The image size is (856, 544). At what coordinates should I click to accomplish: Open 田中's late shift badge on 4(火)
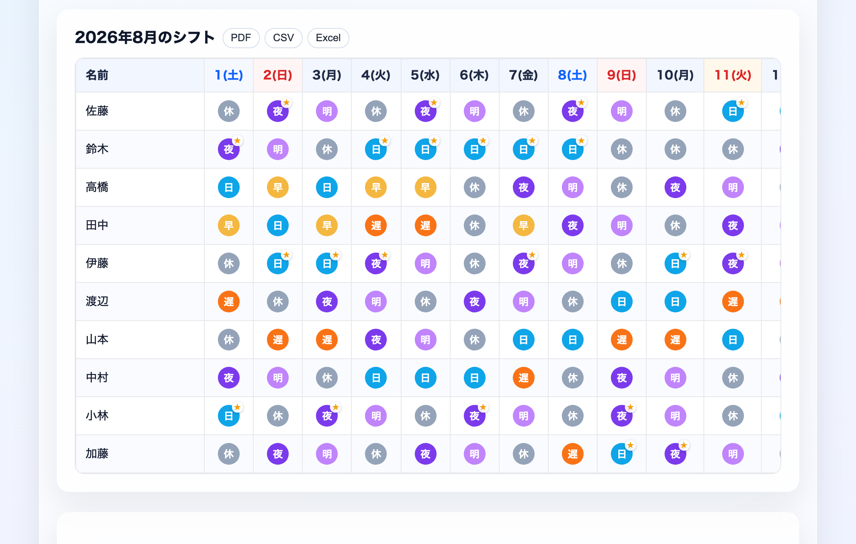pos(376,225)
